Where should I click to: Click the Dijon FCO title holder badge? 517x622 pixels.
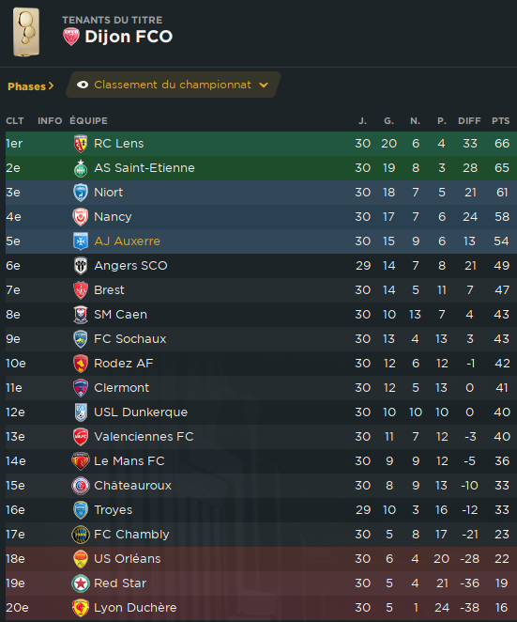[71, 37]
